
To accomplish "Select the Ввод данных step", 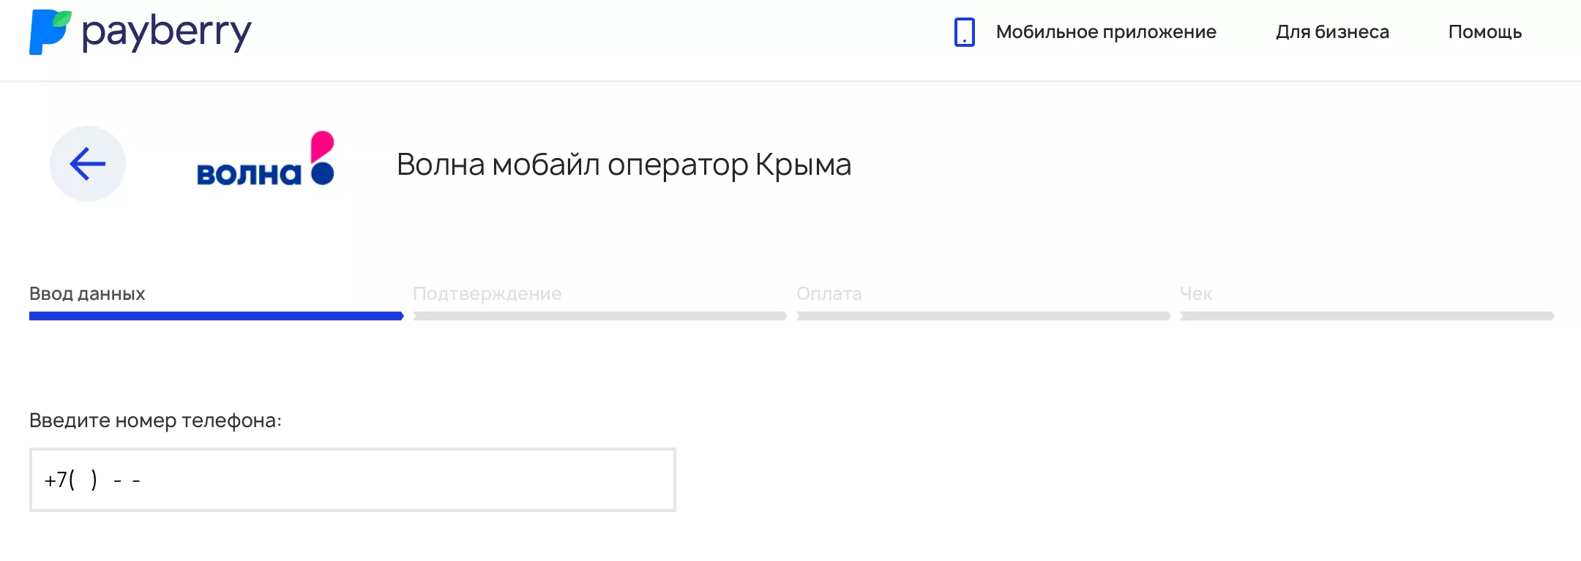I will coord(87,293).
